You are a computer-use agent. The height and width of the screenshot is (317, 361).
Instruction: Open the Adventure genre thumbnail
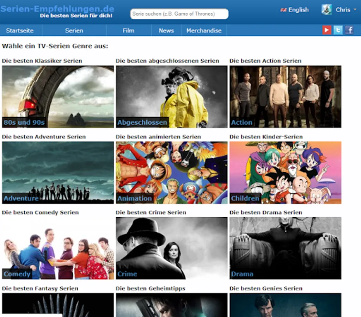[x=58, y=173]
